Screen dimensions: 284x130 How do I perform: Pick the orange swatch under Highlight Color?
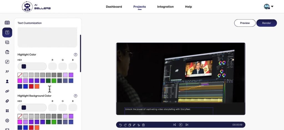pyautogui.click(x=37, y=86)
